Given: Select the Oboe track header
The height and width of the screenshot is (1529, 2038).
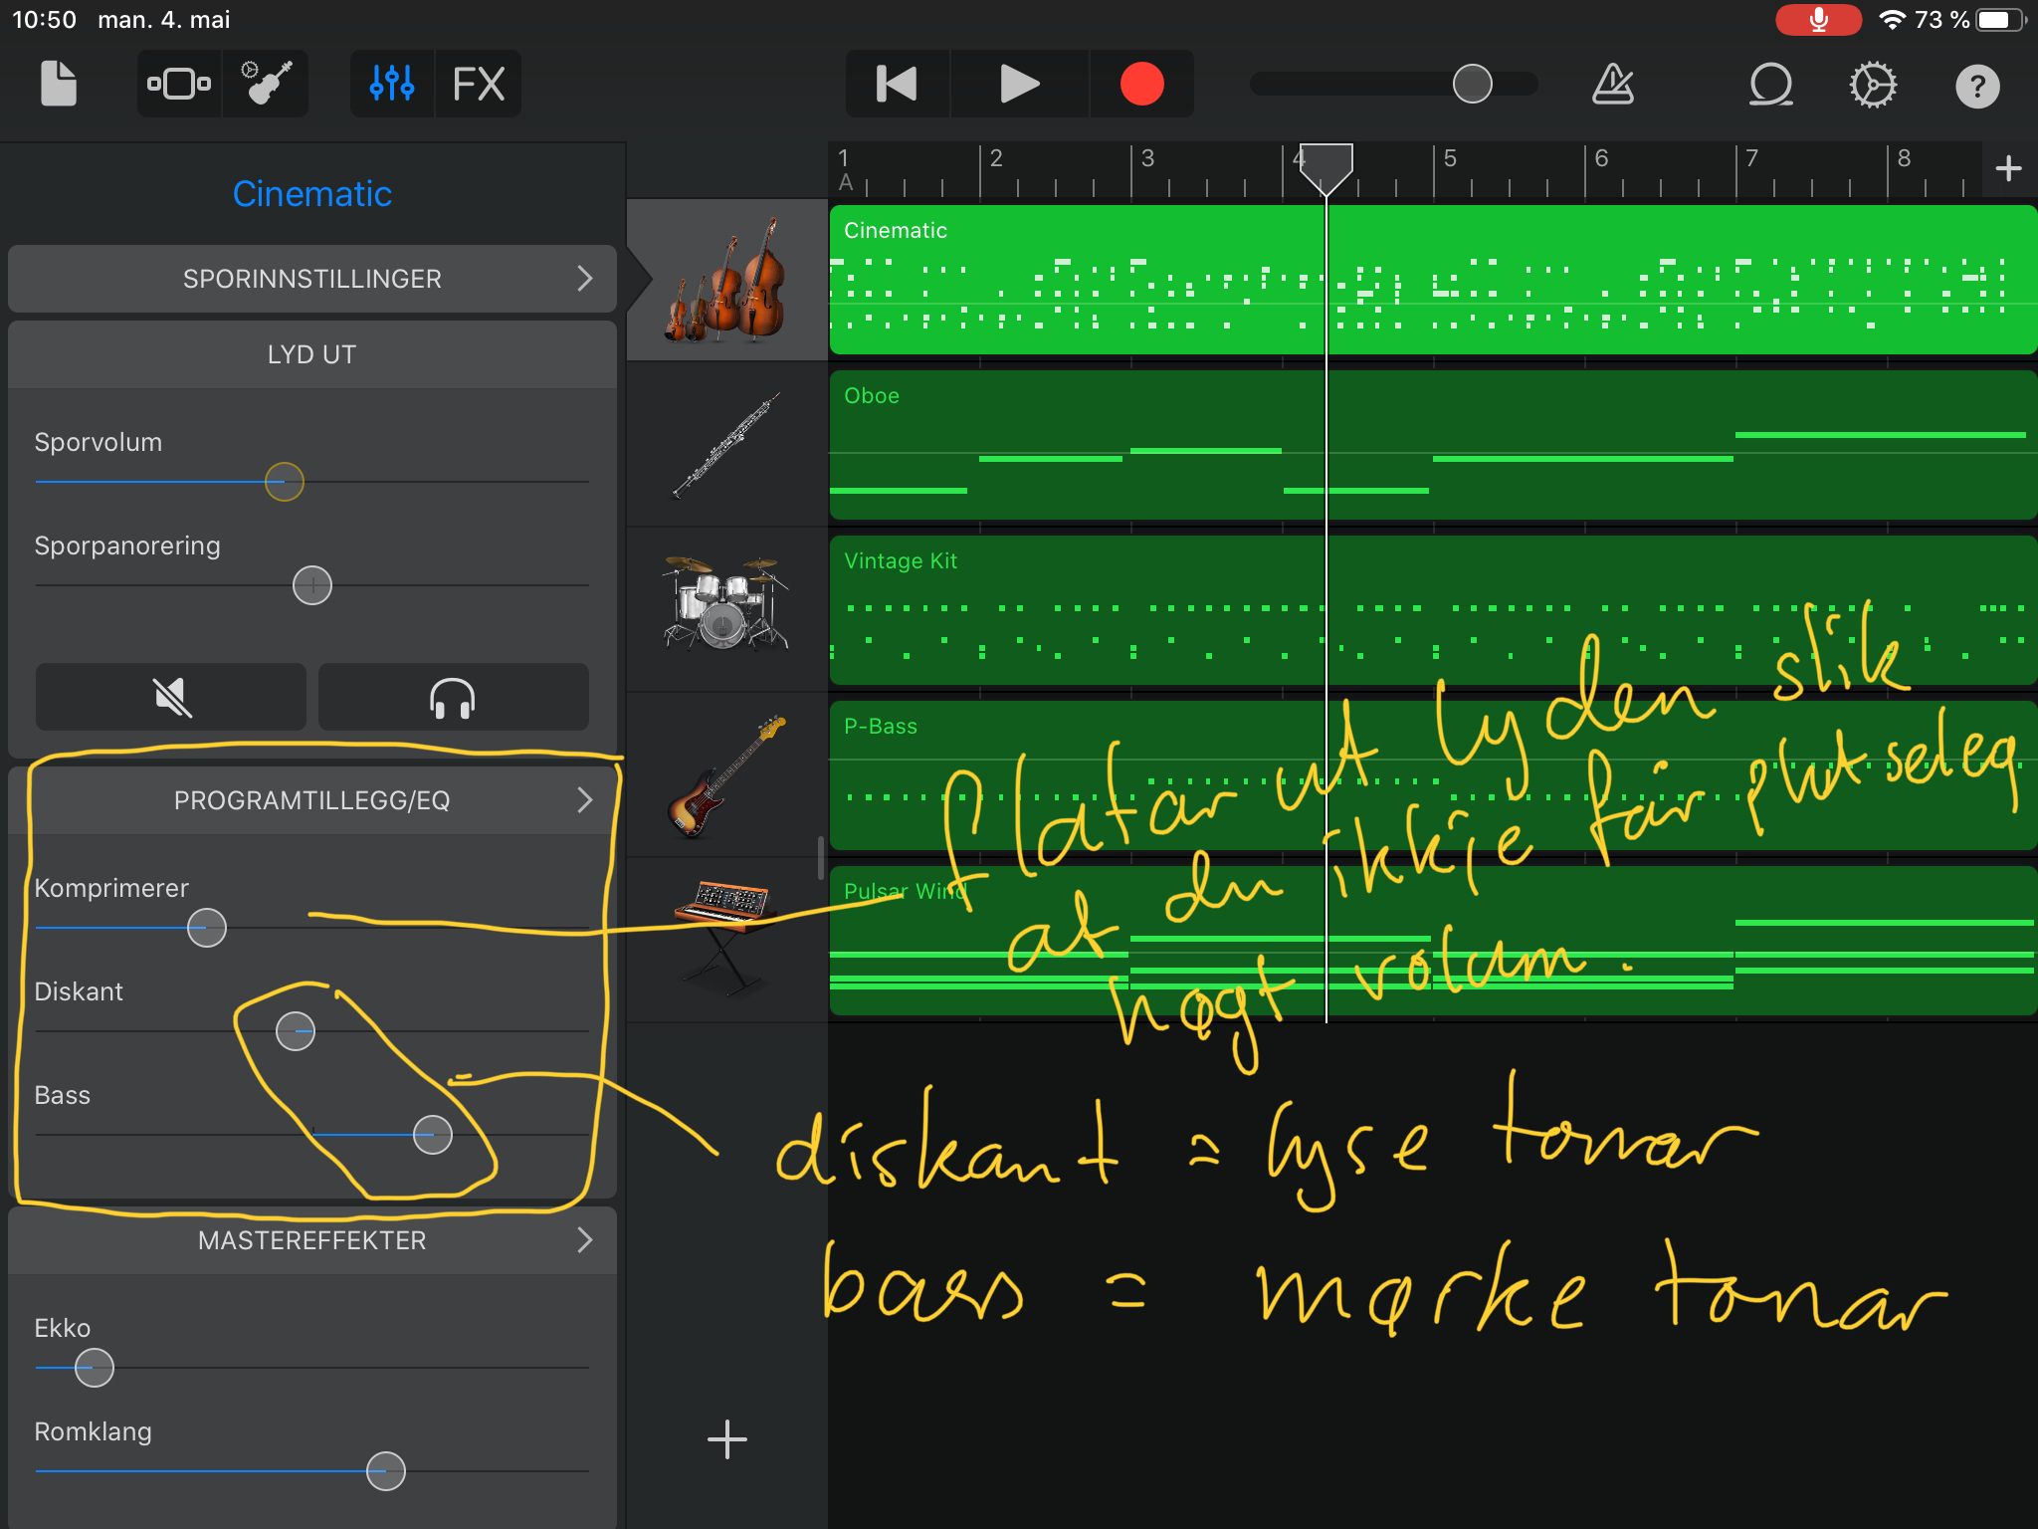Looking at the screenshot, I should (x=727, y=444).
